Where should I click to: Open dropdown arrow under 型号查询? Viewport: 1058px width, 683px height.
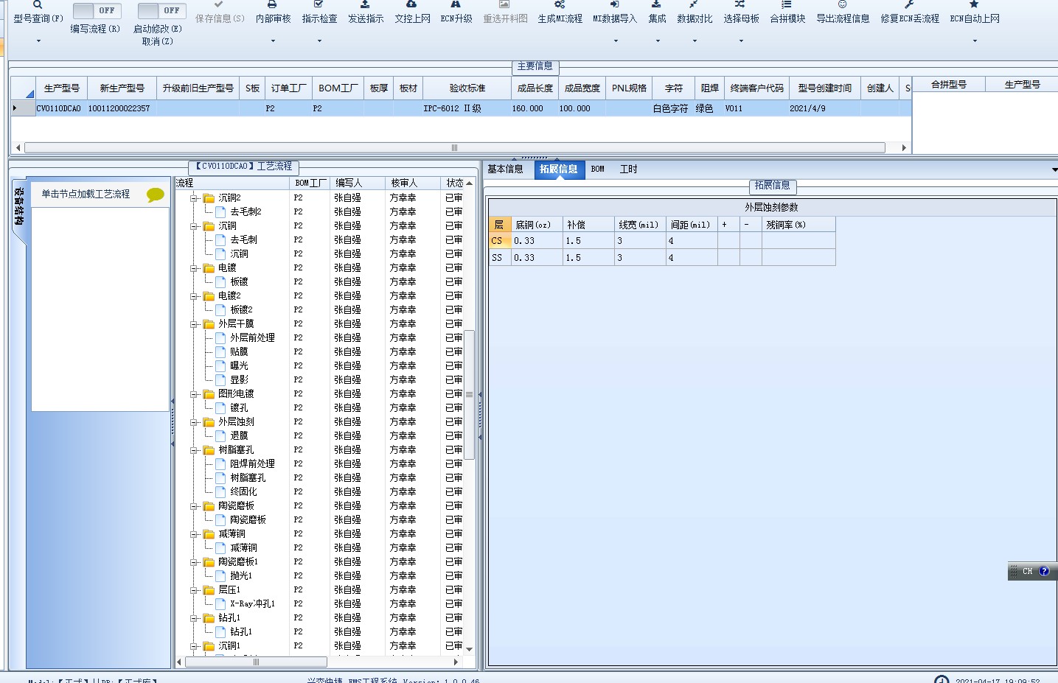click(38, 41)
